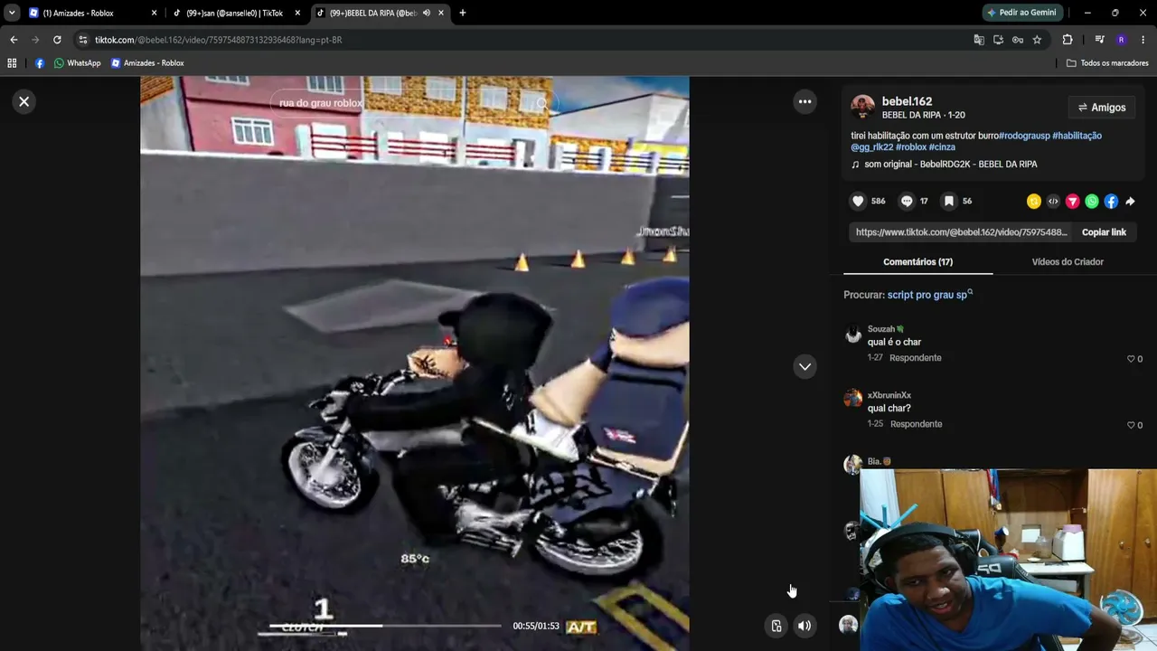The width and height of the screenshot is (1157, 651).
Task: Reply to Souzah's comment
Action: (915, 358)
